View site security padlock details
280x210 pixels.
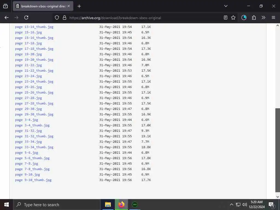[65, 17]
